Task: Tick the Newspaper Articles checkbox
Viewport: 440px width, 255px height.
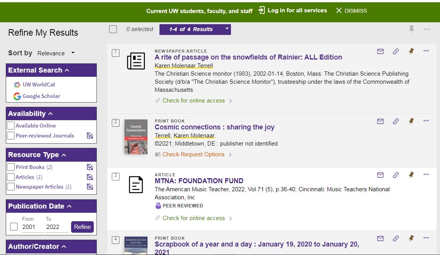Action: tap(11, 187)
